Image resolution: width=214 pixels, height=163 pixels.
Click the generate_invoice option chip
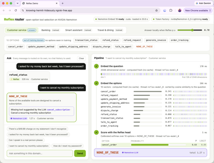(156, 40)
